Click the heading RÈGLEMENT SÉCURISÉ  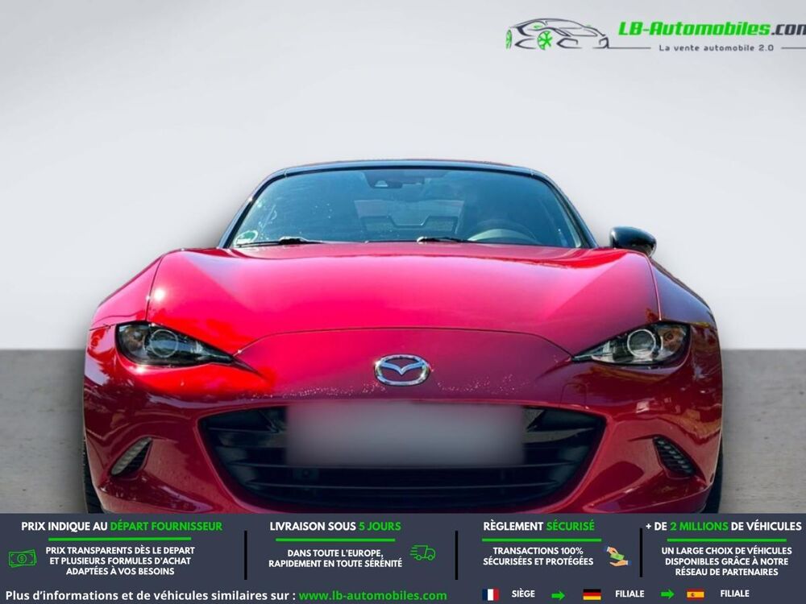tap(538, 527)
